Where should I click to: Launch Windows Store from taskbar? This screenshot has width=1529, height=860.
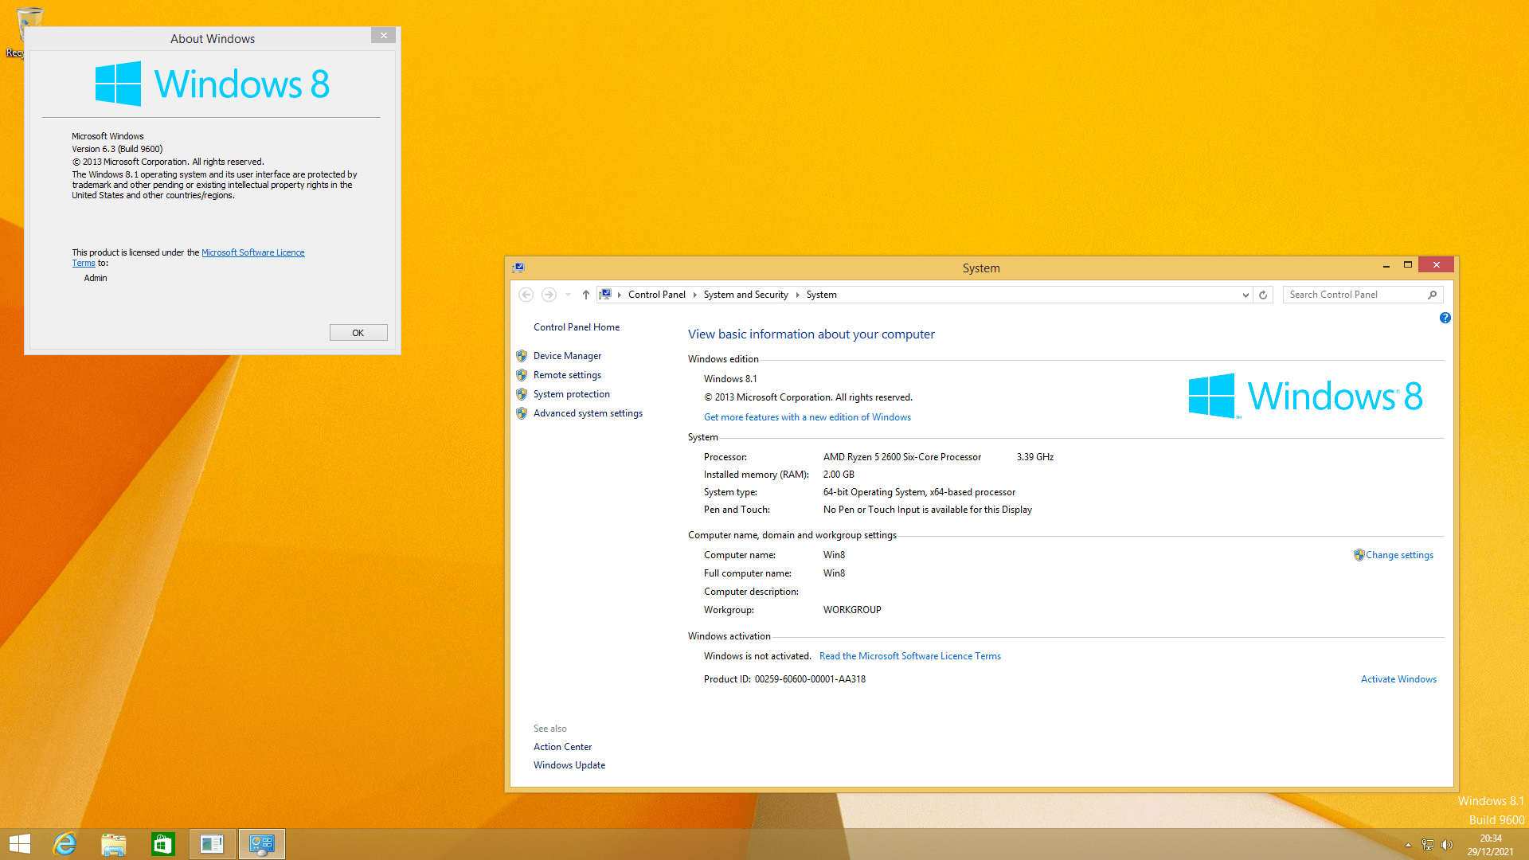click(163, 844)
